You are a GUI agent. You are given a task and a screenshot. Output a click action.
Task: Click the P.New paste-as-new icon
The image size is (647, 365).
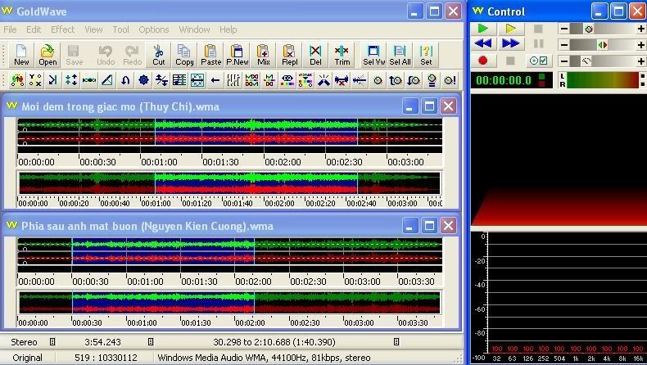coord(238,55)
